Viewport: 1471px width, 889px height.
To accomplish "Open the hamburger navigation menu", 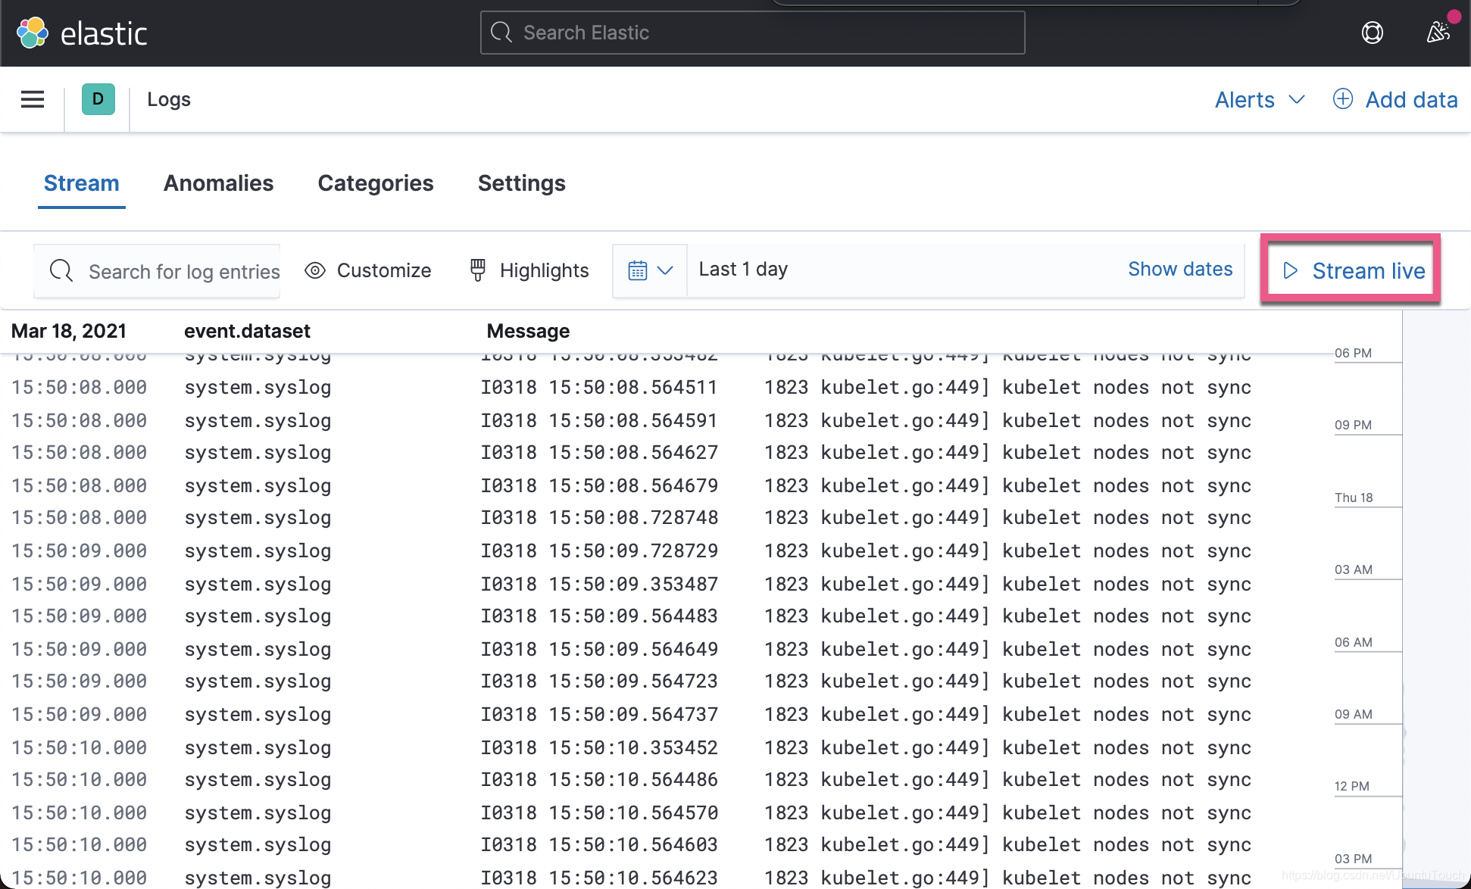I will click(33, 99).
